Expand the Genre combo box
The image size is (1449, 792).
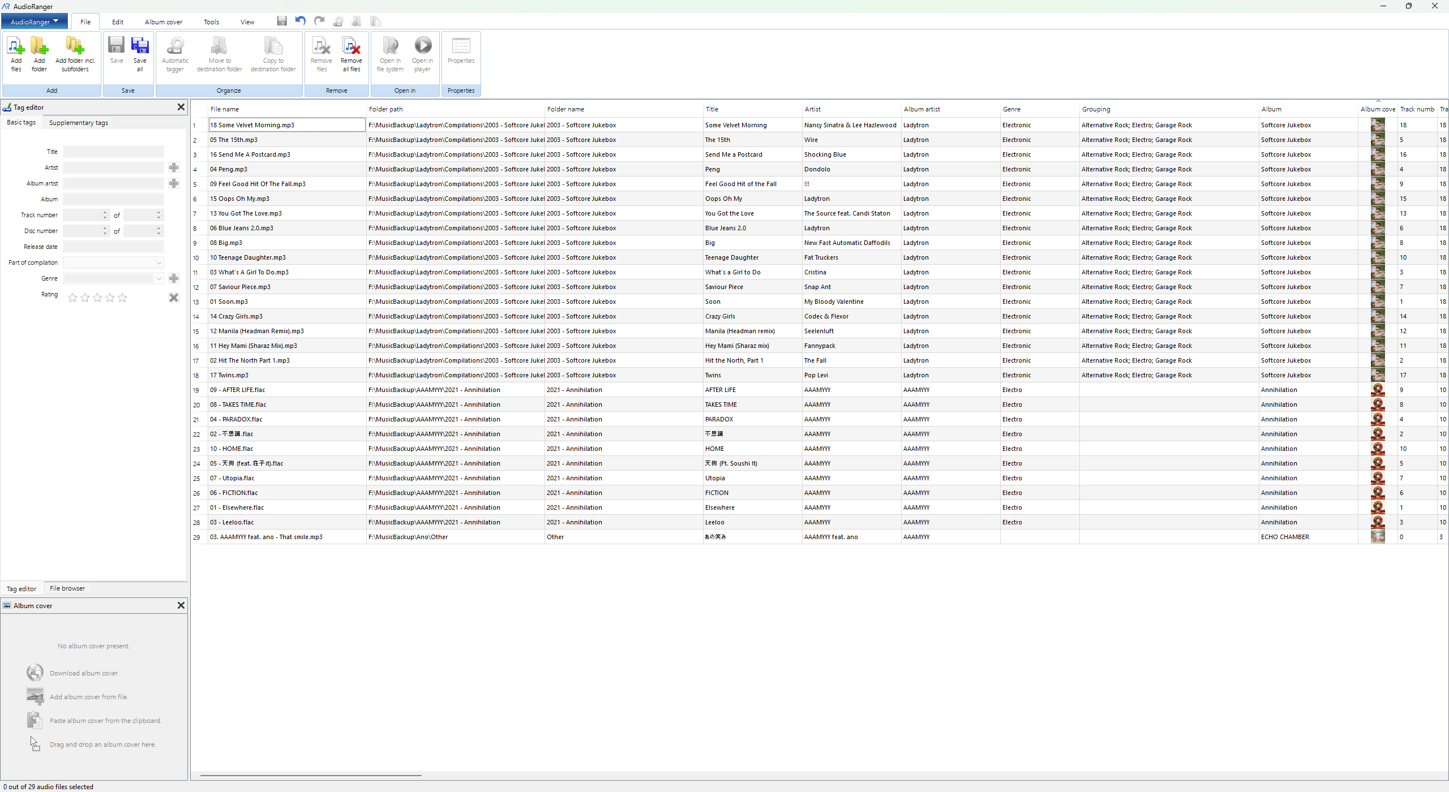pos(158,278)
